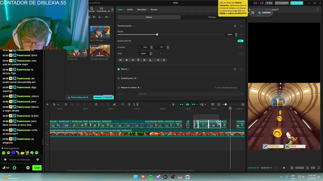Click the Escala slider handle
This screenshot has width=323, height=181.
(x=157, y=34)
